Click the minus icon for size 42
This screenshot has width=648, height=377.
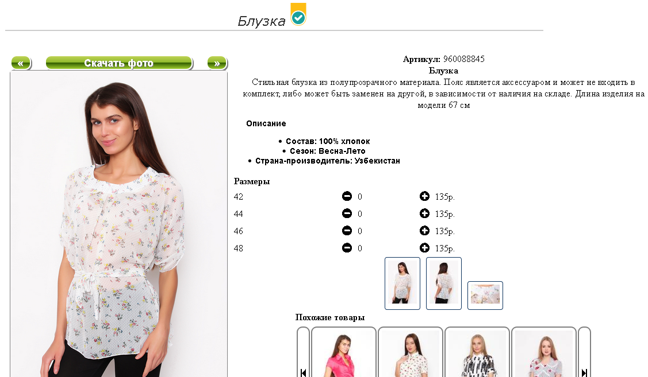pos(347,196)
